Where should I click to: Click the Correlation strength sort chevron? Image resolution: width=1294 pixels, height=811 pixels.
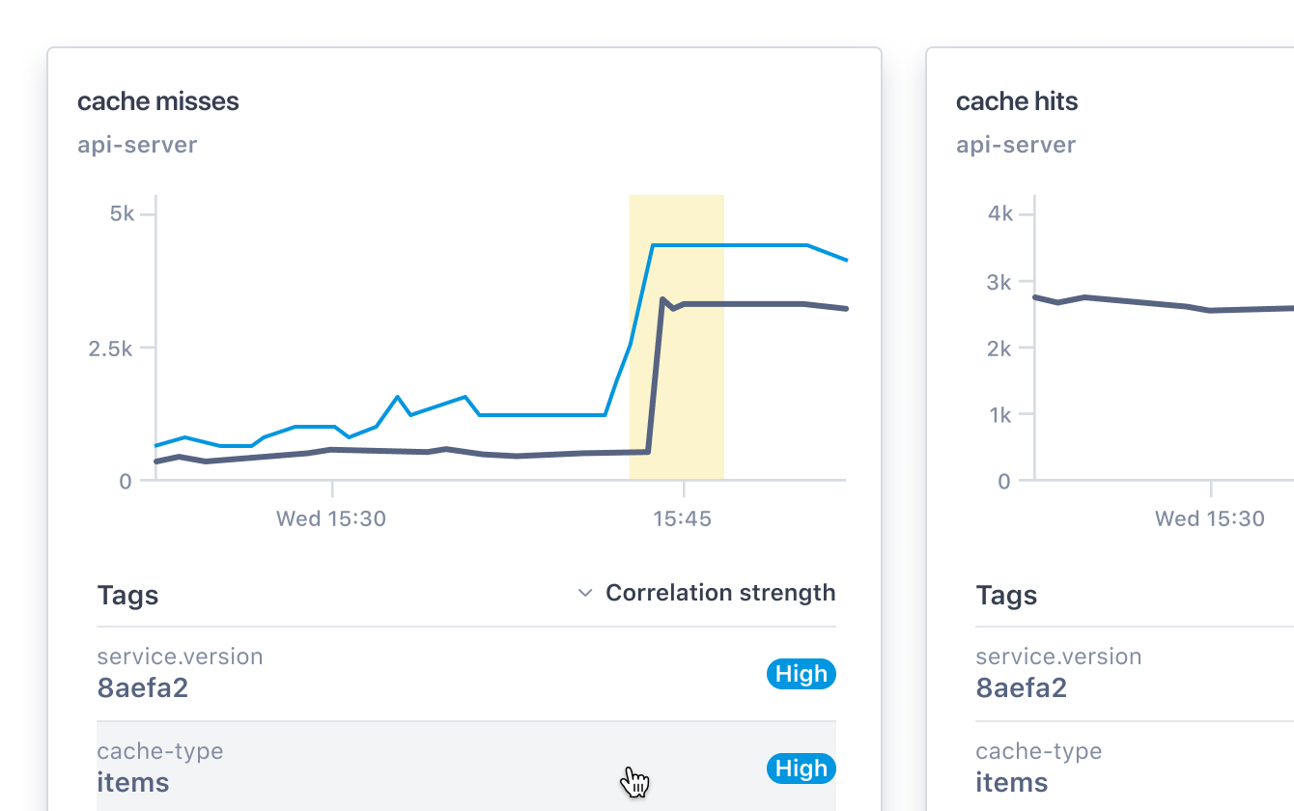click(584, 593)
